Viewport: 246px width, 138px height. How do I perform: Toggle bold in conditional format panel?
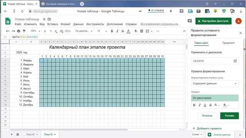pos(194,105)
